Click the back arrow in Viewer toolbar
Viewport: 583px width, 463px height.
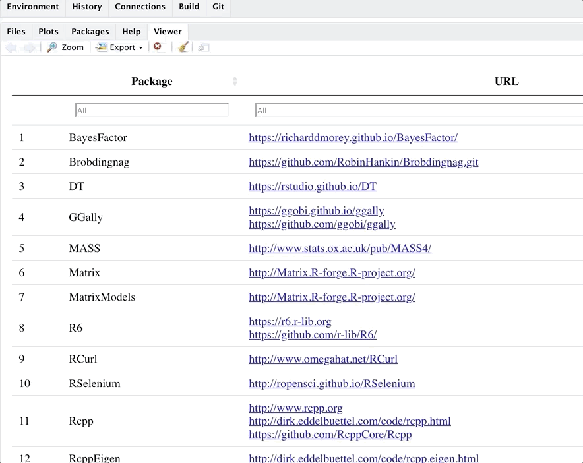pos(11,47)
